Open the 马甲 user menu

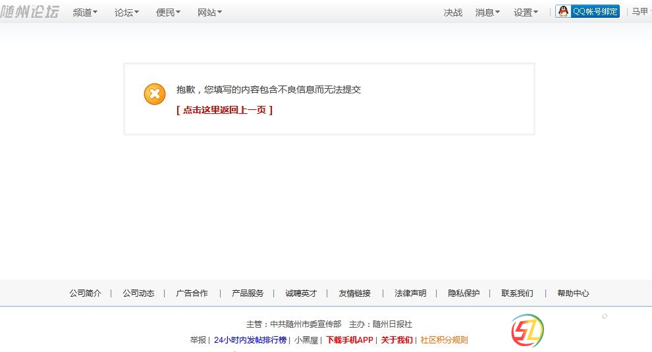tap(640, 12)
